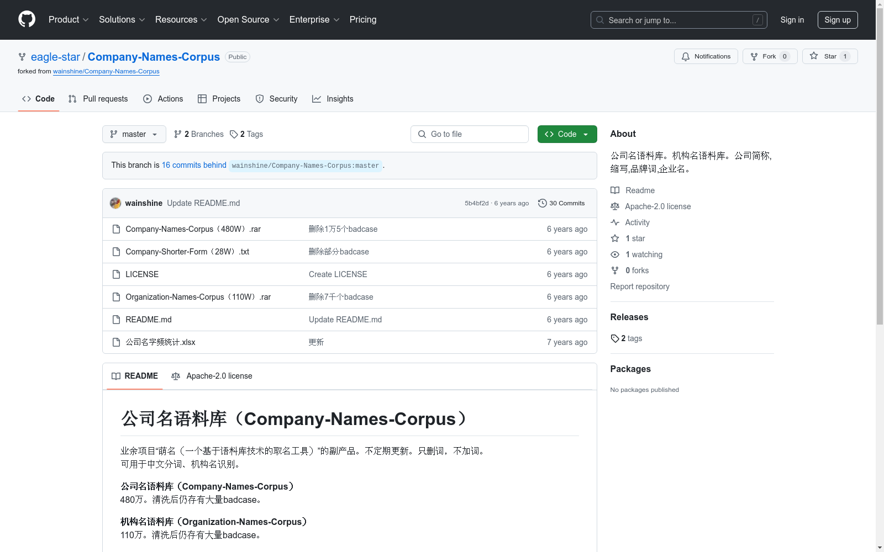
Task: Click the 更新 commit message
Action: click(317, 342)
